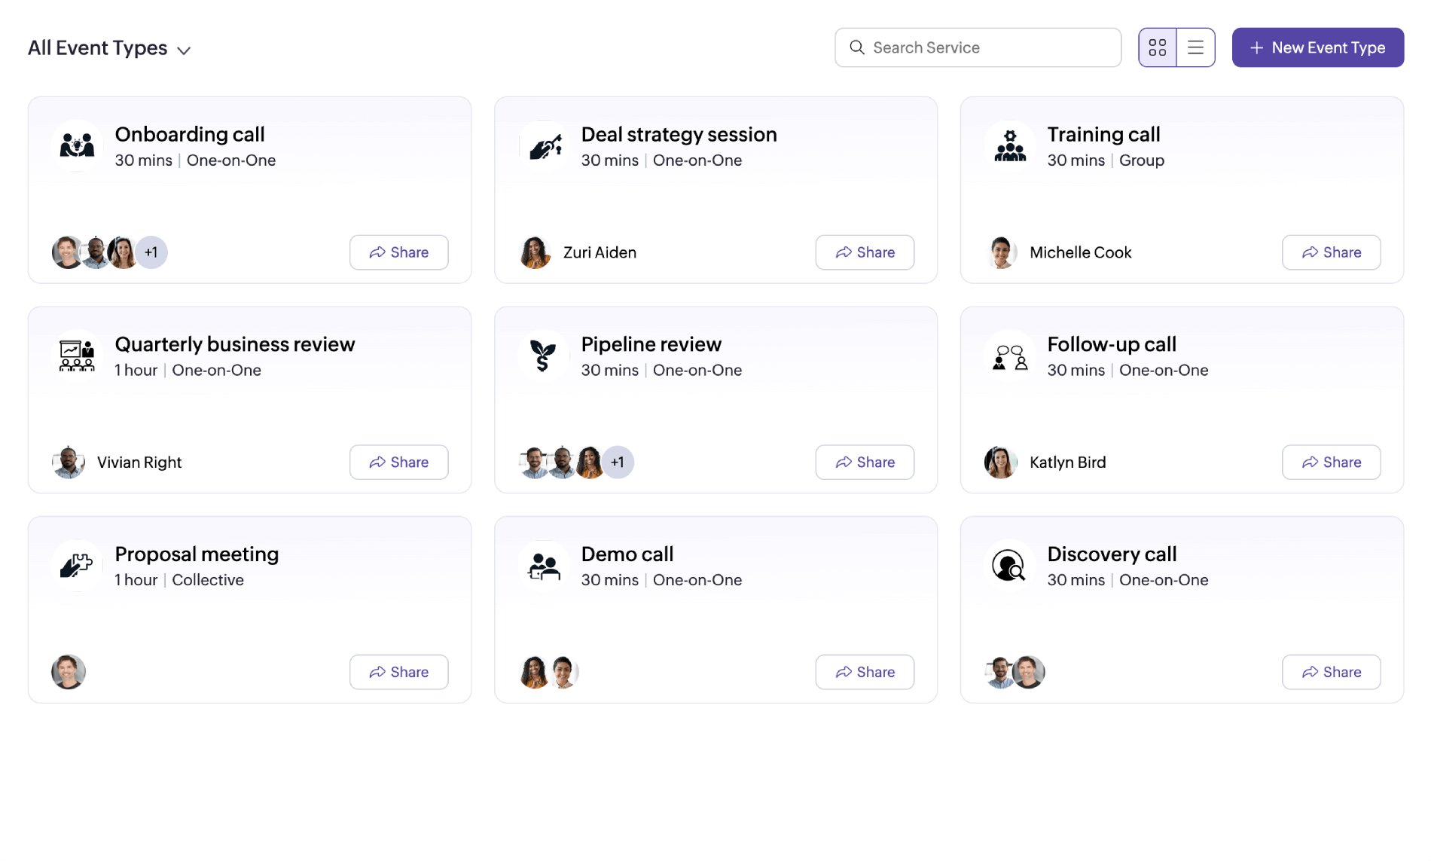Click the search magnifier icon

(x=856, y=47)
